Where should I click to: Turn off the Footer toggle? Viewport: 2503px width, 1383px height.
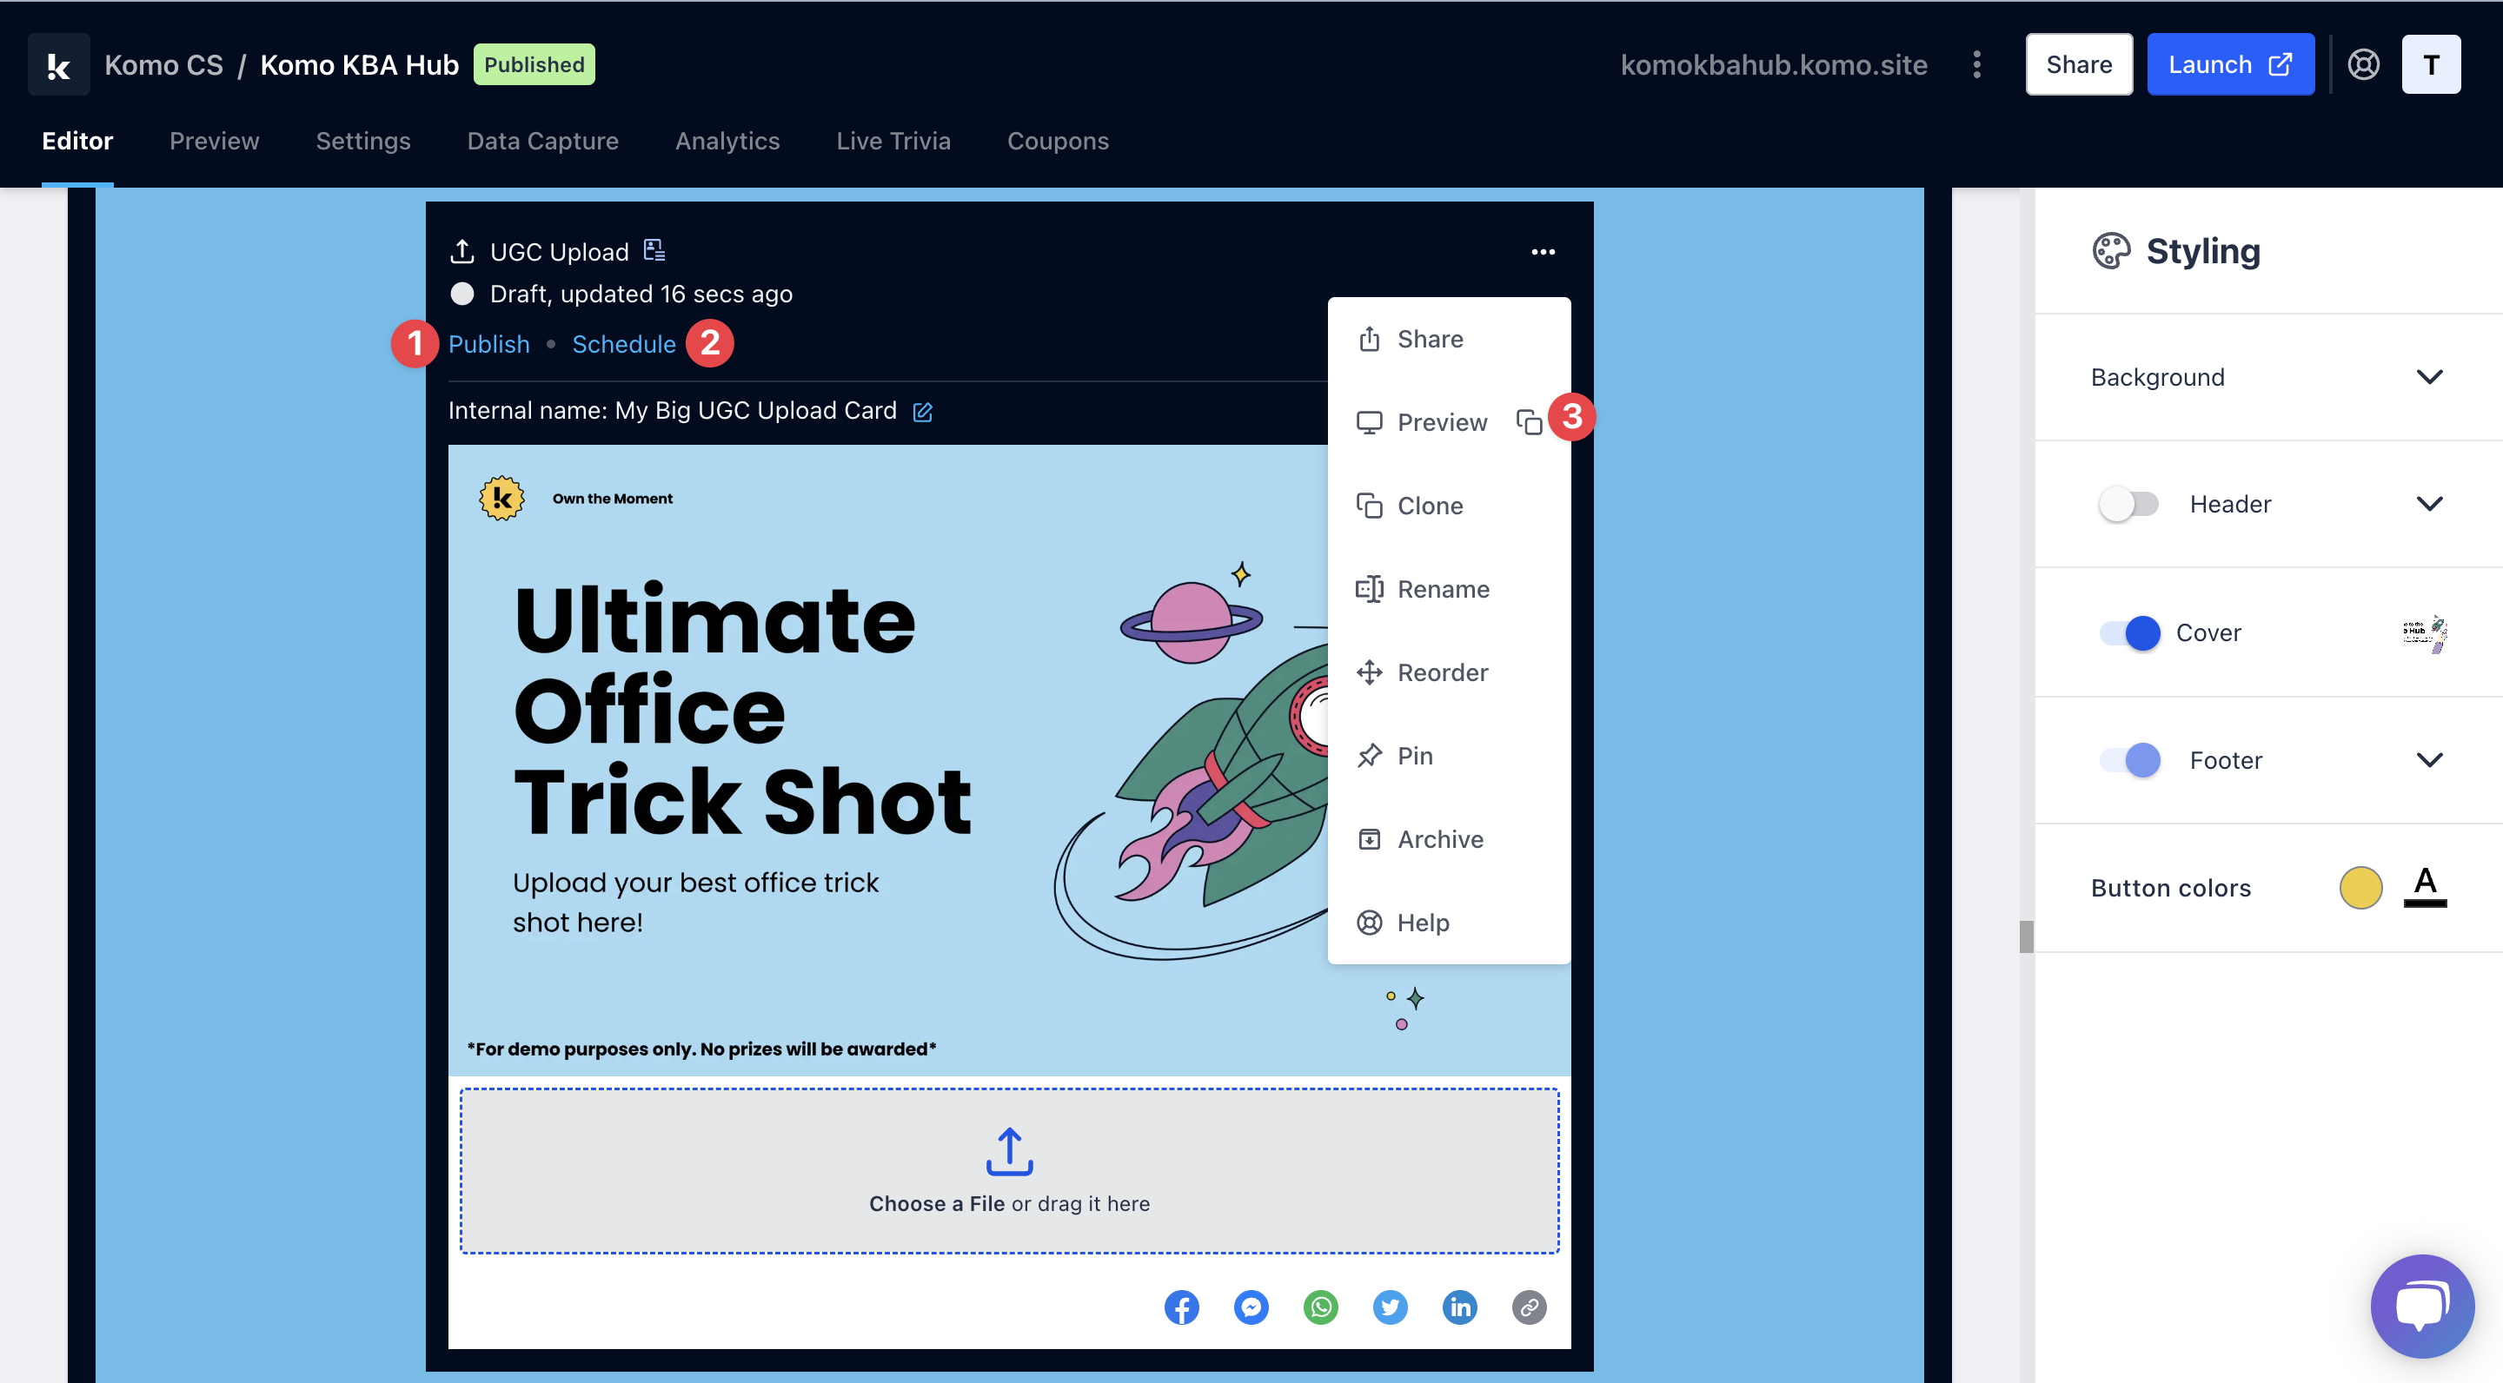tap(2130, 759)
